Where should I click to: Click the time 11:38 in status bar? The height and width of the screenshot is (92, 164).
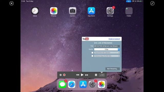click(23, 1)
